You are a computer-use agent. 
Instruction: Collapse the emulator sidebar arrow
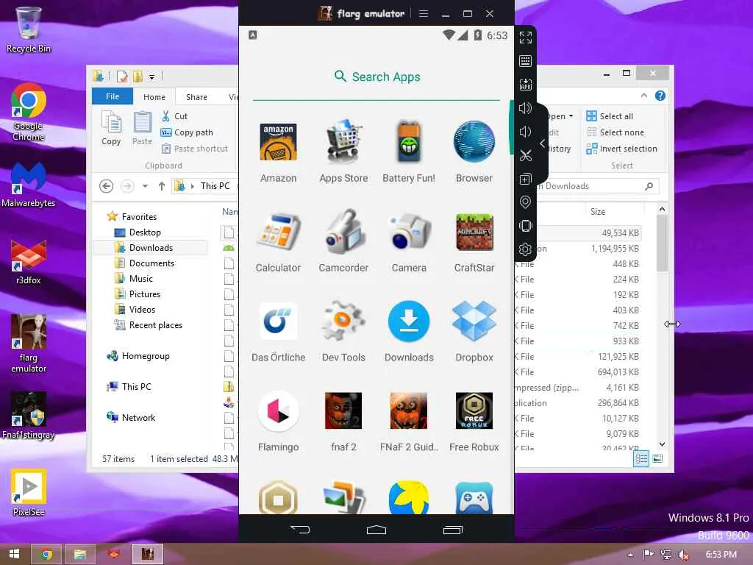542,143
